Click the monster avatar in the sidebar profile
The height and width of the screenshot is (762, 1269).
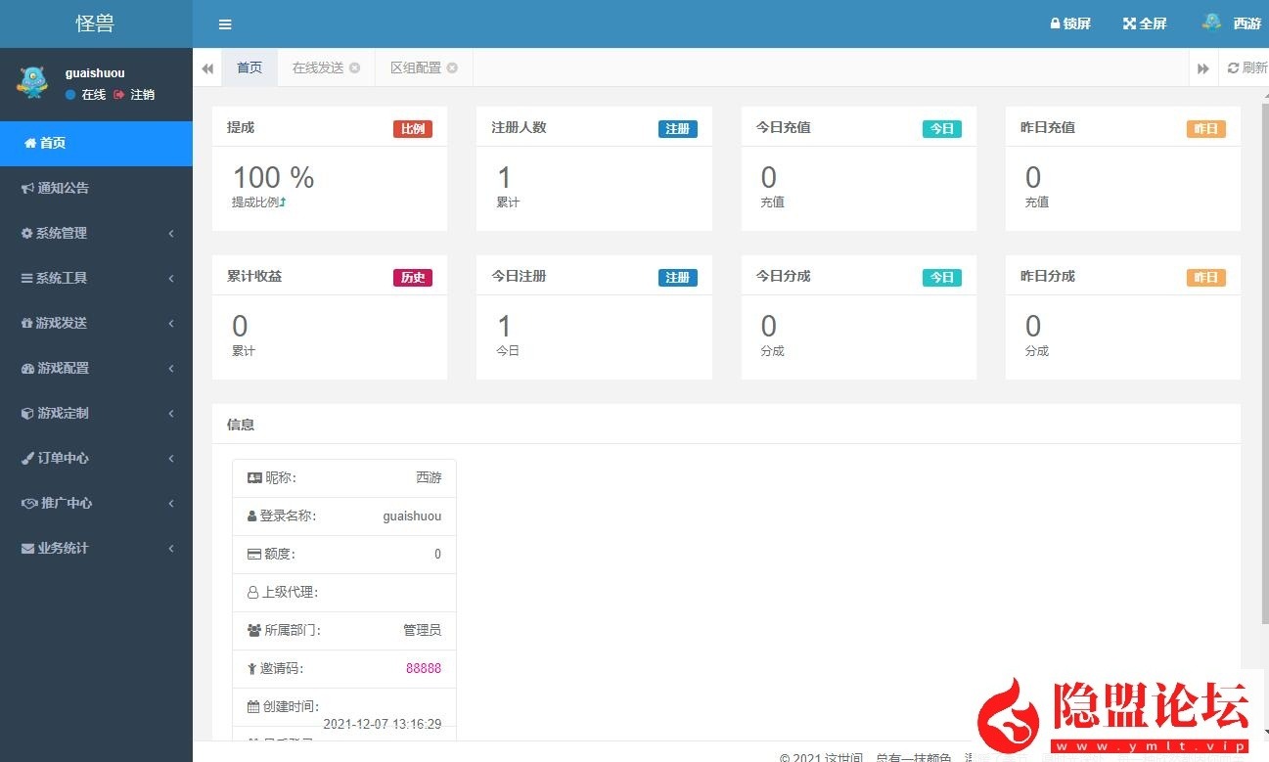point(32,83)
